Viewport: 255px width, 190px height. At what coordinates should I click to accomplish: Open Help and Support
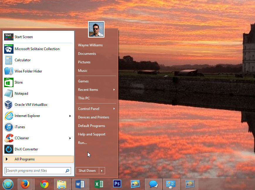[92, 134]
